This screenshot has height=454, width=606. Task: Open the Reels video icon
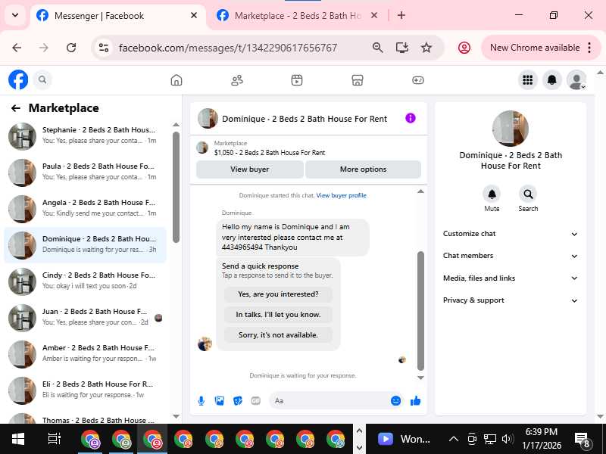pyautogui.click(x=297, y=80)
